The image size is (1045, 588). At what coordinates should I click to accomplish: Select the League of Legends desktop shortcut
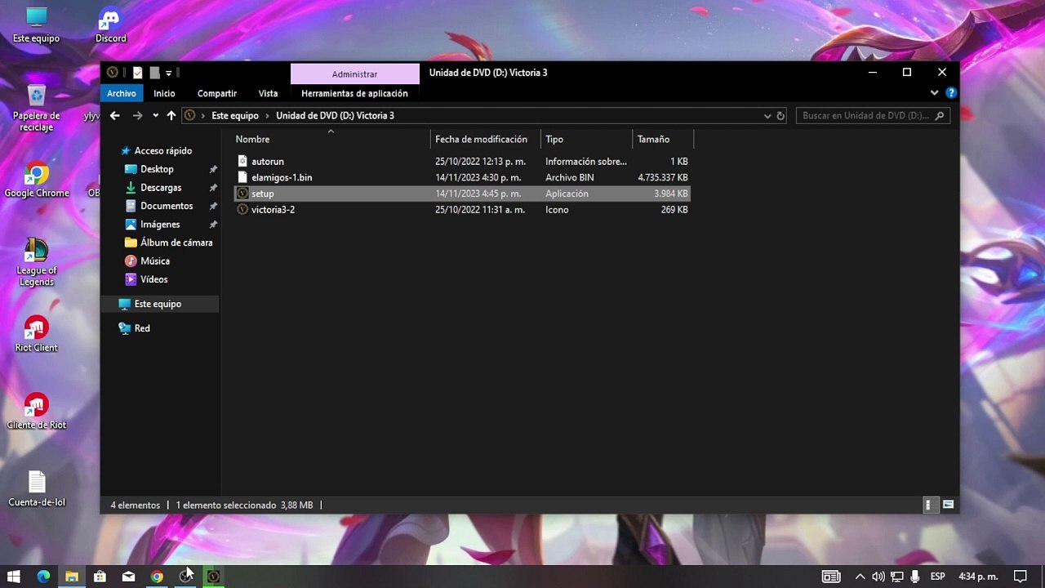pos(36,262)
